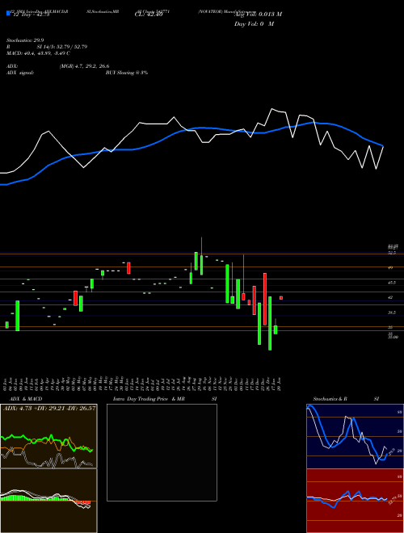Viewport: 404px width, 533px height.
Task: Click the 42 price axis label
Action: [x=390, y=297]
